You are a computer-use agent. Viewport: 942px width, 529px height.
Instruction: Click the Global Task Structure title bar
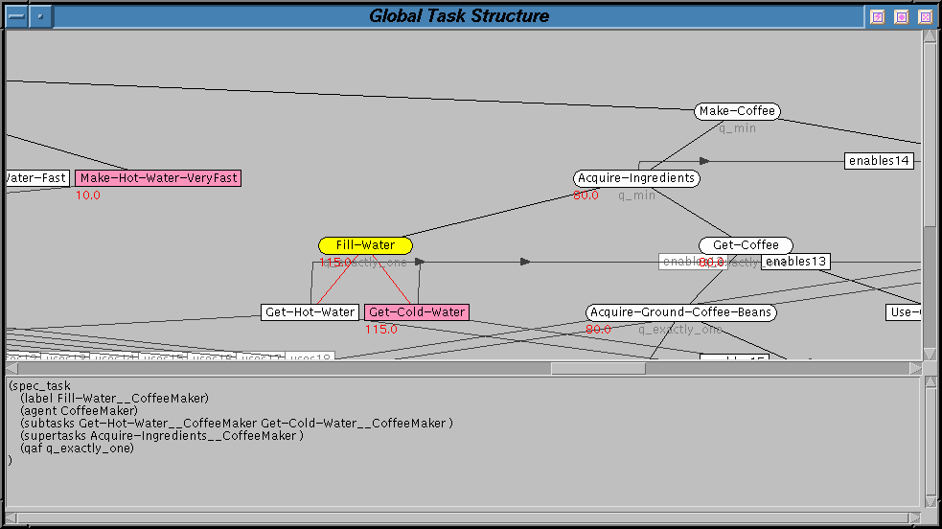[459, 16]
